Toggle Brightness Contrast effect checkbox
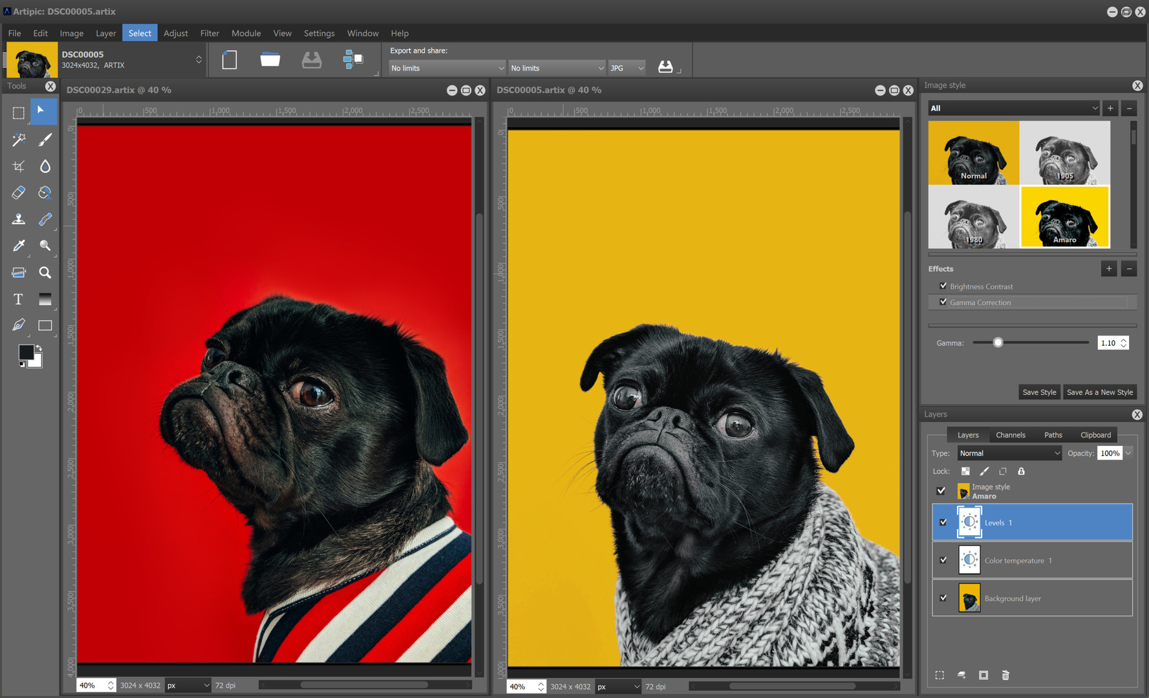The image size is (1149, 698). [x=943, y=286]
